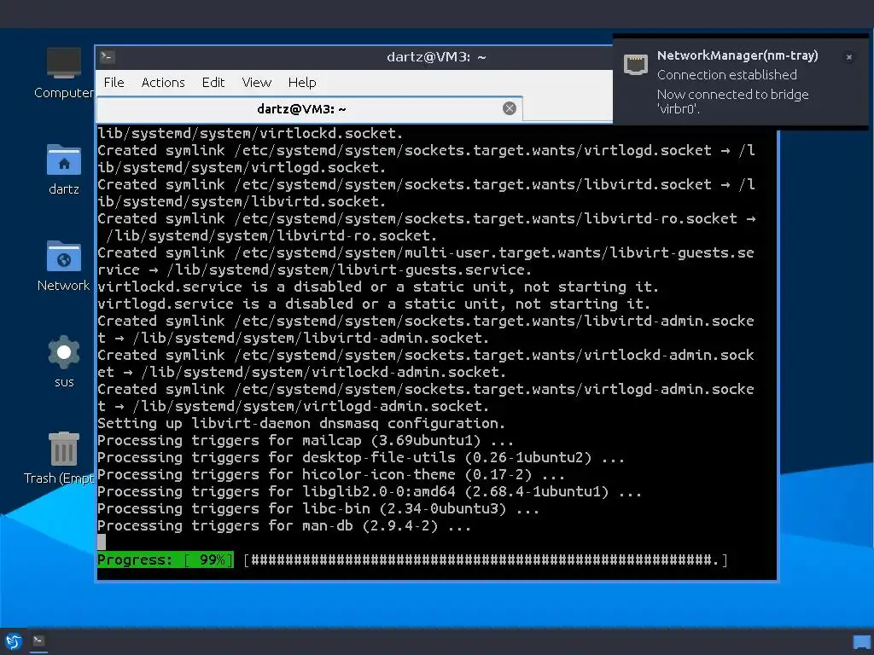Open the Help menu
Viewport: 874px width, 655px height.
coord(302,83)
